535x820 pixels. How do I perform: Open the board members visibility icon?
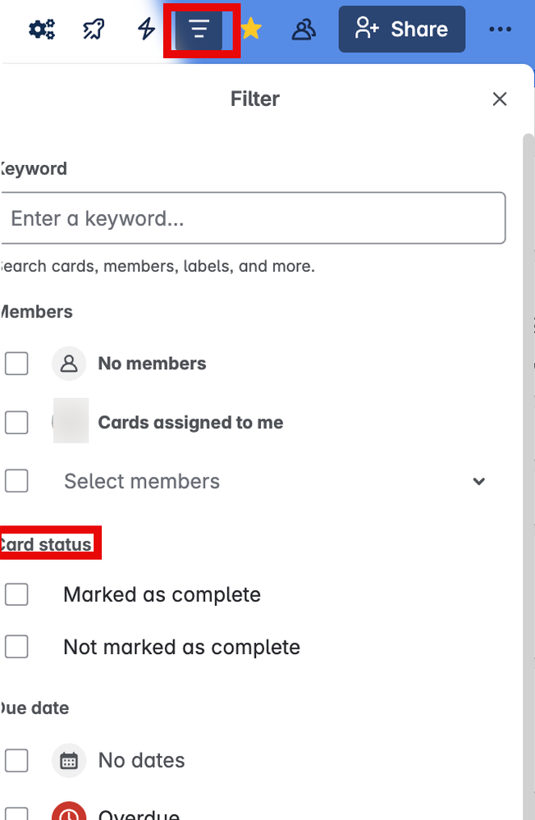tap(304, 30)
